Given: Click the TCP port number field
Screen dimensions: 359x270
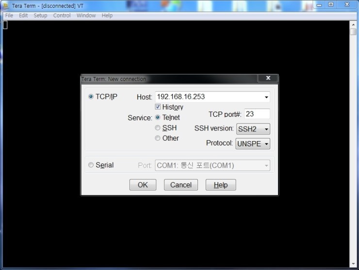Looking at the screenshot, I should tap(257, 114).
